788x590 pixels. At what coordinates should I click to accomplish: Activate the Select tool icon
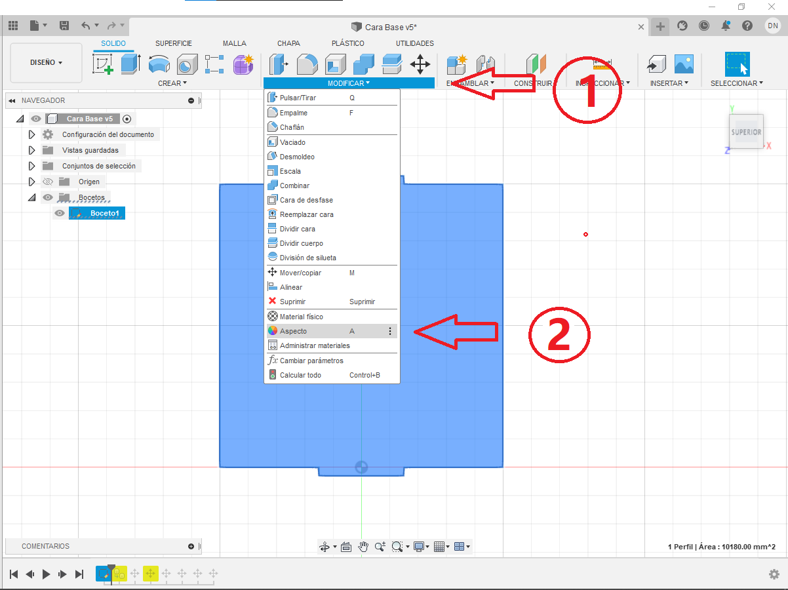click(x=738, y=64)
